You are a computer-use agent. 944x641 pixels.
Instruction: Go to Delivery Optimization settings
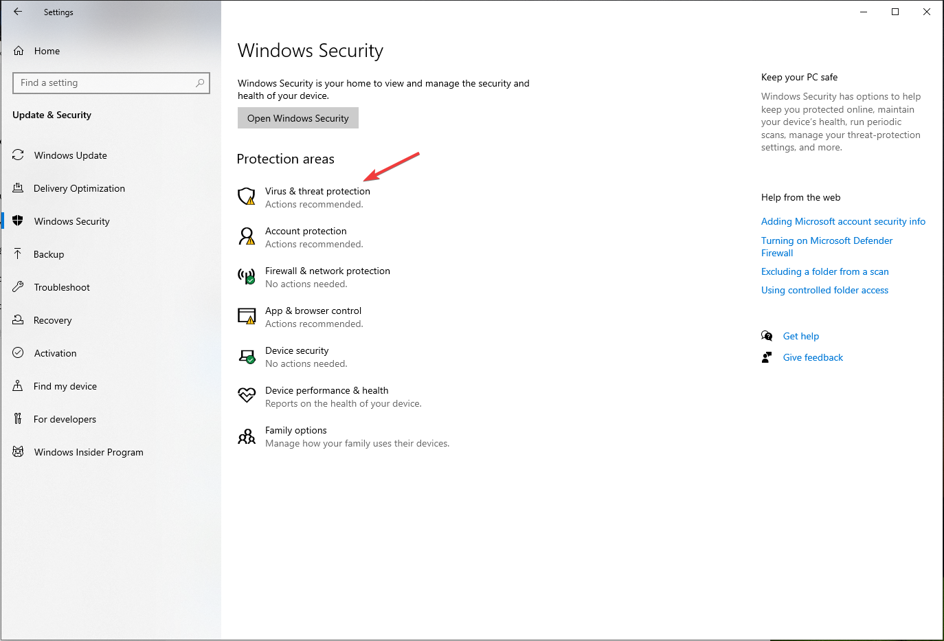click(x=79, y=188)
